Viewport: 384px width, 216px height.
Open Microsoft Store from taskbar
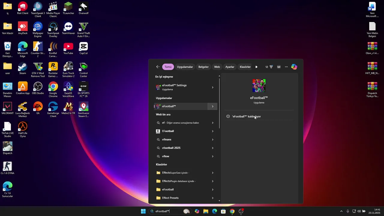coord(223,211)
